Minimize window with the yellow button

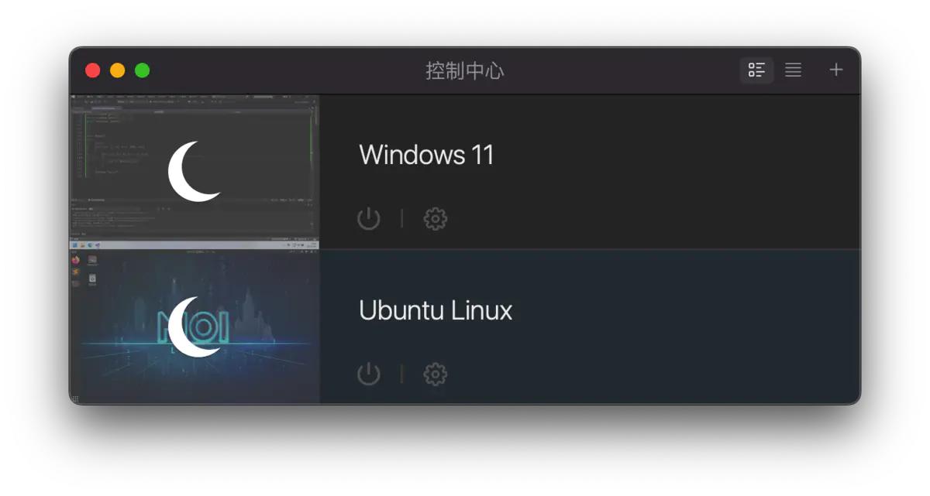118,70
